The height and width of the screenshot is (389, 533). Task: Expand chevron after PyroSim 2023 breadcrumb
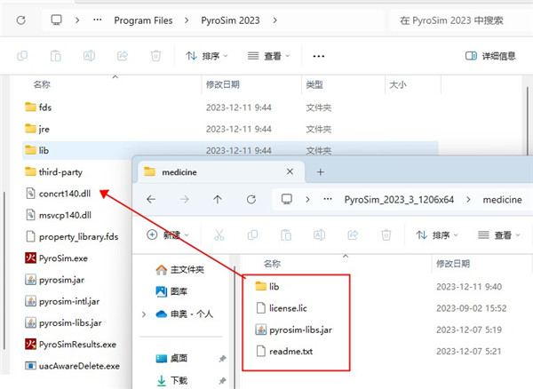274,20
